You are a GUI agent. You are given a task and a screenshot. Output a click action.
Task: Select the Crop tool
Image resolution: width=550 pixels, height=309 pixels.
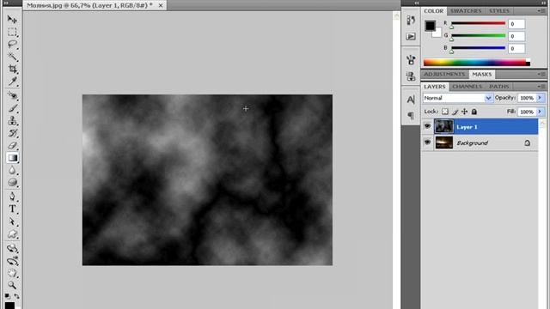12,69
